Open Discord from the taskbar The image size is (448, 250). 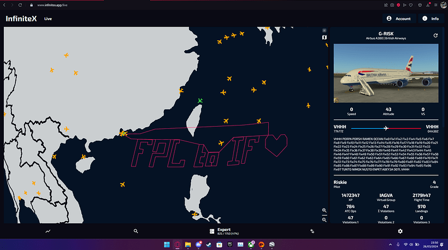click(198, 245)
